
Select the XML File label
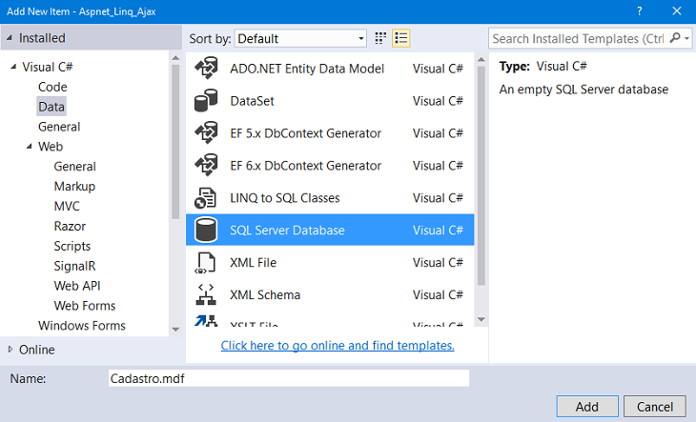pyautogui.click(x=253, y=262)
